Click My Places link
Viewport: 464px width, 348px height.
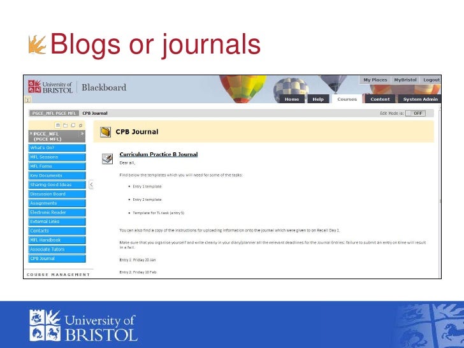pyautogui.click(x=375, y=80)
